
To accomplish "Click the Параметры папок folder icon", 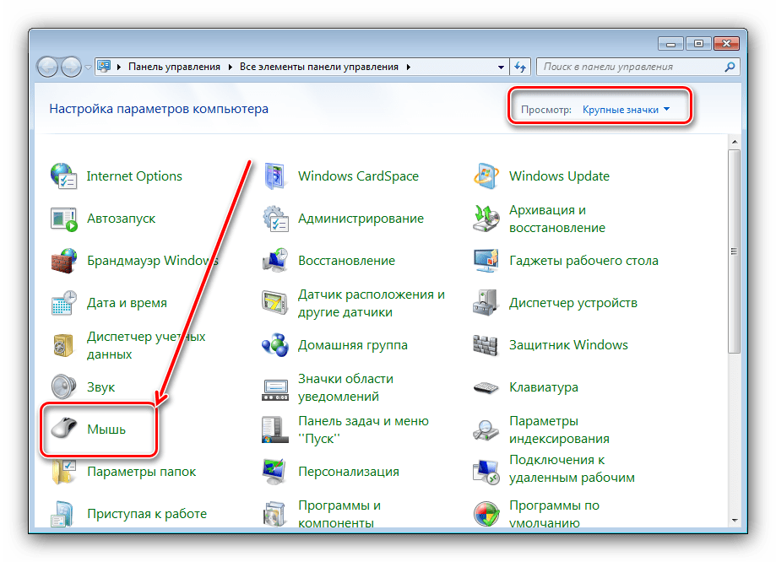I will [x=64, y=472].
